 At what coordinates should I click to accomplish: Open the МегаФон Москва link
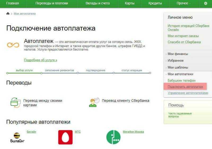pyautogui.click(x=133, y=132)
